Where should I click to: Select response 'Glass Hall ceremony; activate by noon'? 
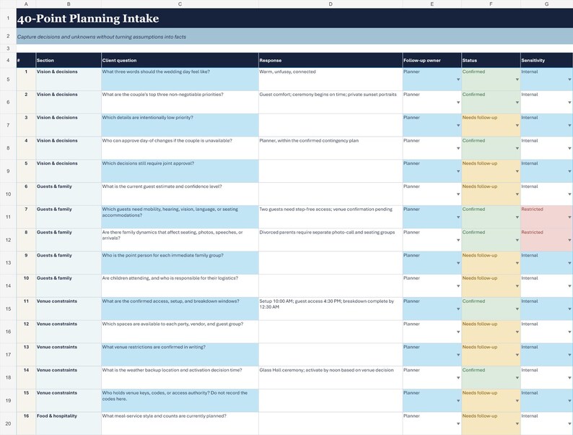click(x=331, y=378)
